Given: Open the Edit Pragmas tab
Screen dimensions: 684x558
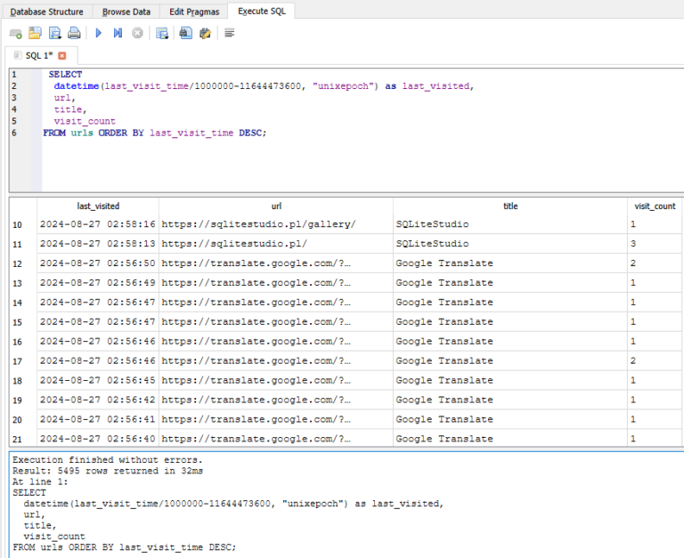Looking at the screenshot, I should pos(192,12).
